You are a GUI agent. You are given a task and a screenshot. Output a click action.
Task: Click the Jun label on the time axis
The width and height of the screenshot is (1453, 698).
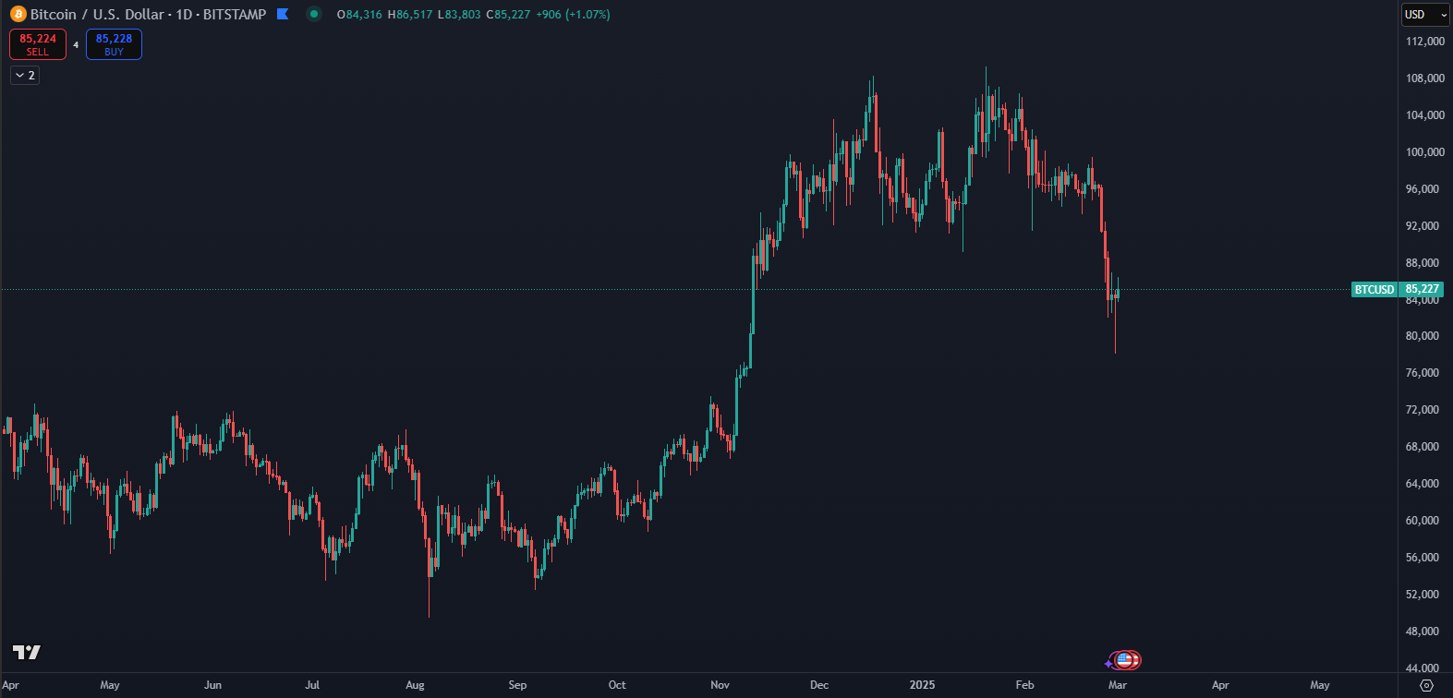[x=212, y=685]
